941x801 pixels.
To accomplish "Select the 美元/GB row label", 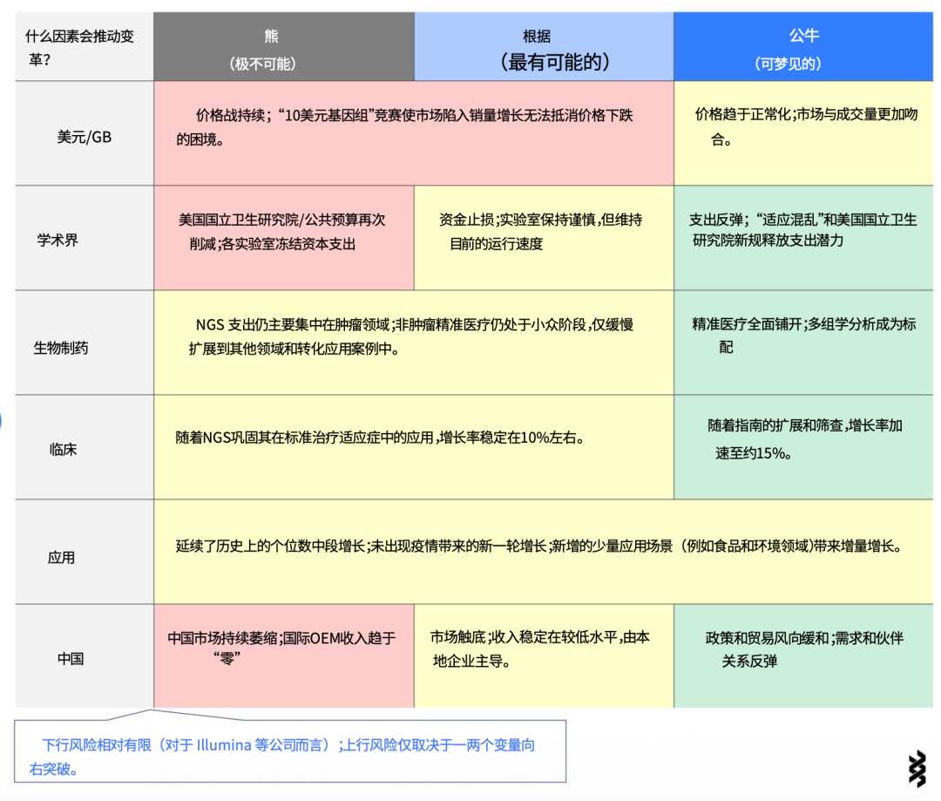I will 85,134.
